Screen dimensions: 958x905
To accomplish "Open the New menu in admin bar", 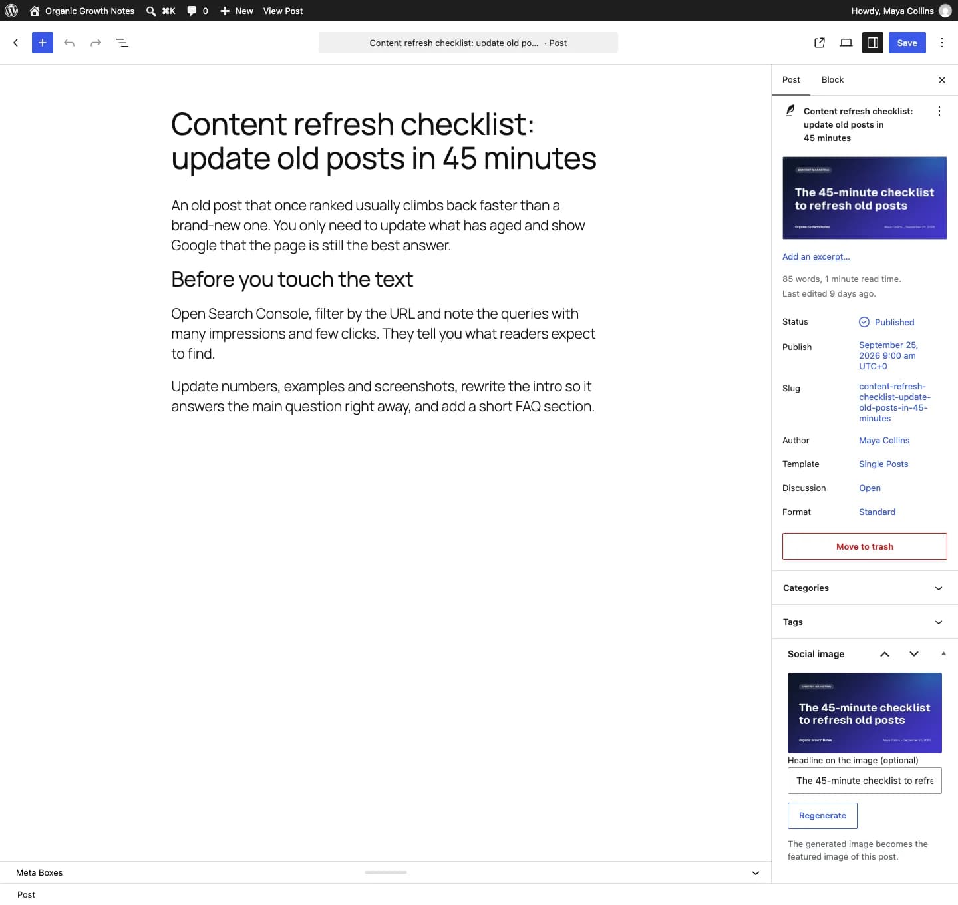I will coord(237,11).
